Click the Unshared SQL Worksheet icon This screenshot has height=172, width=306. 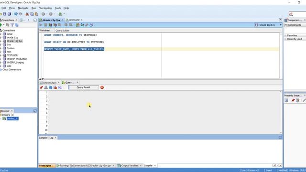77,25
